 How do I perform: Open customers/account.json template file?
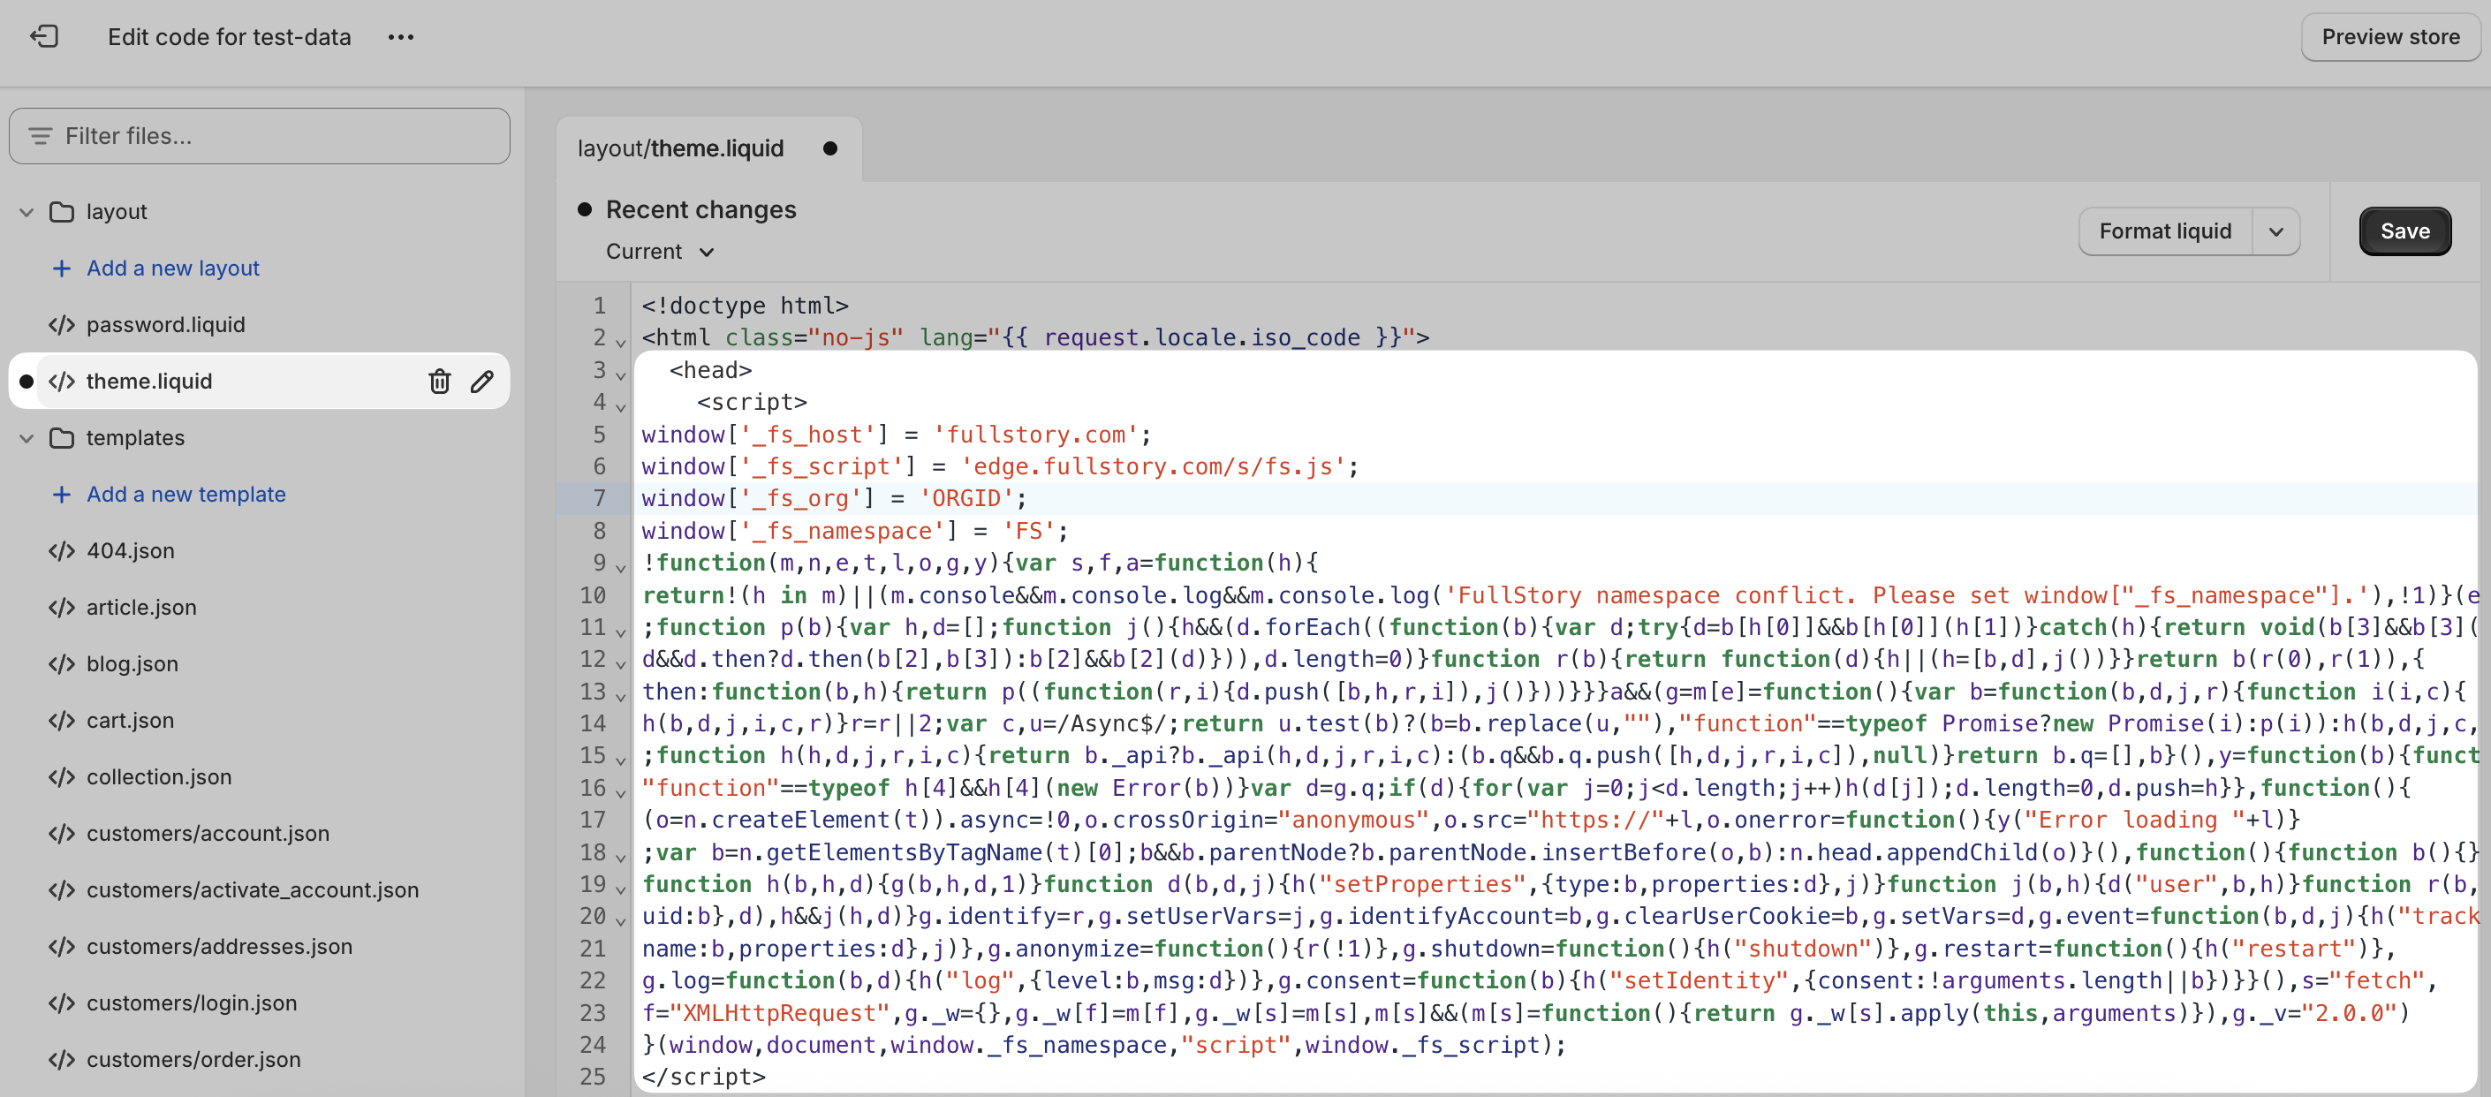tap(208, 833)
